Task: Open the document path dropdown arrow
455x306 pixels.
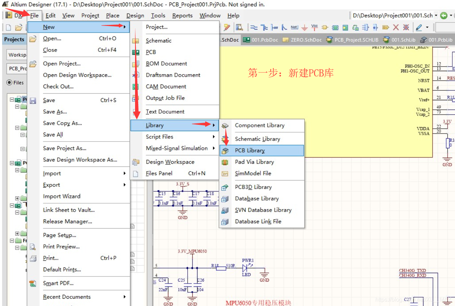Action: click(436, 15)
